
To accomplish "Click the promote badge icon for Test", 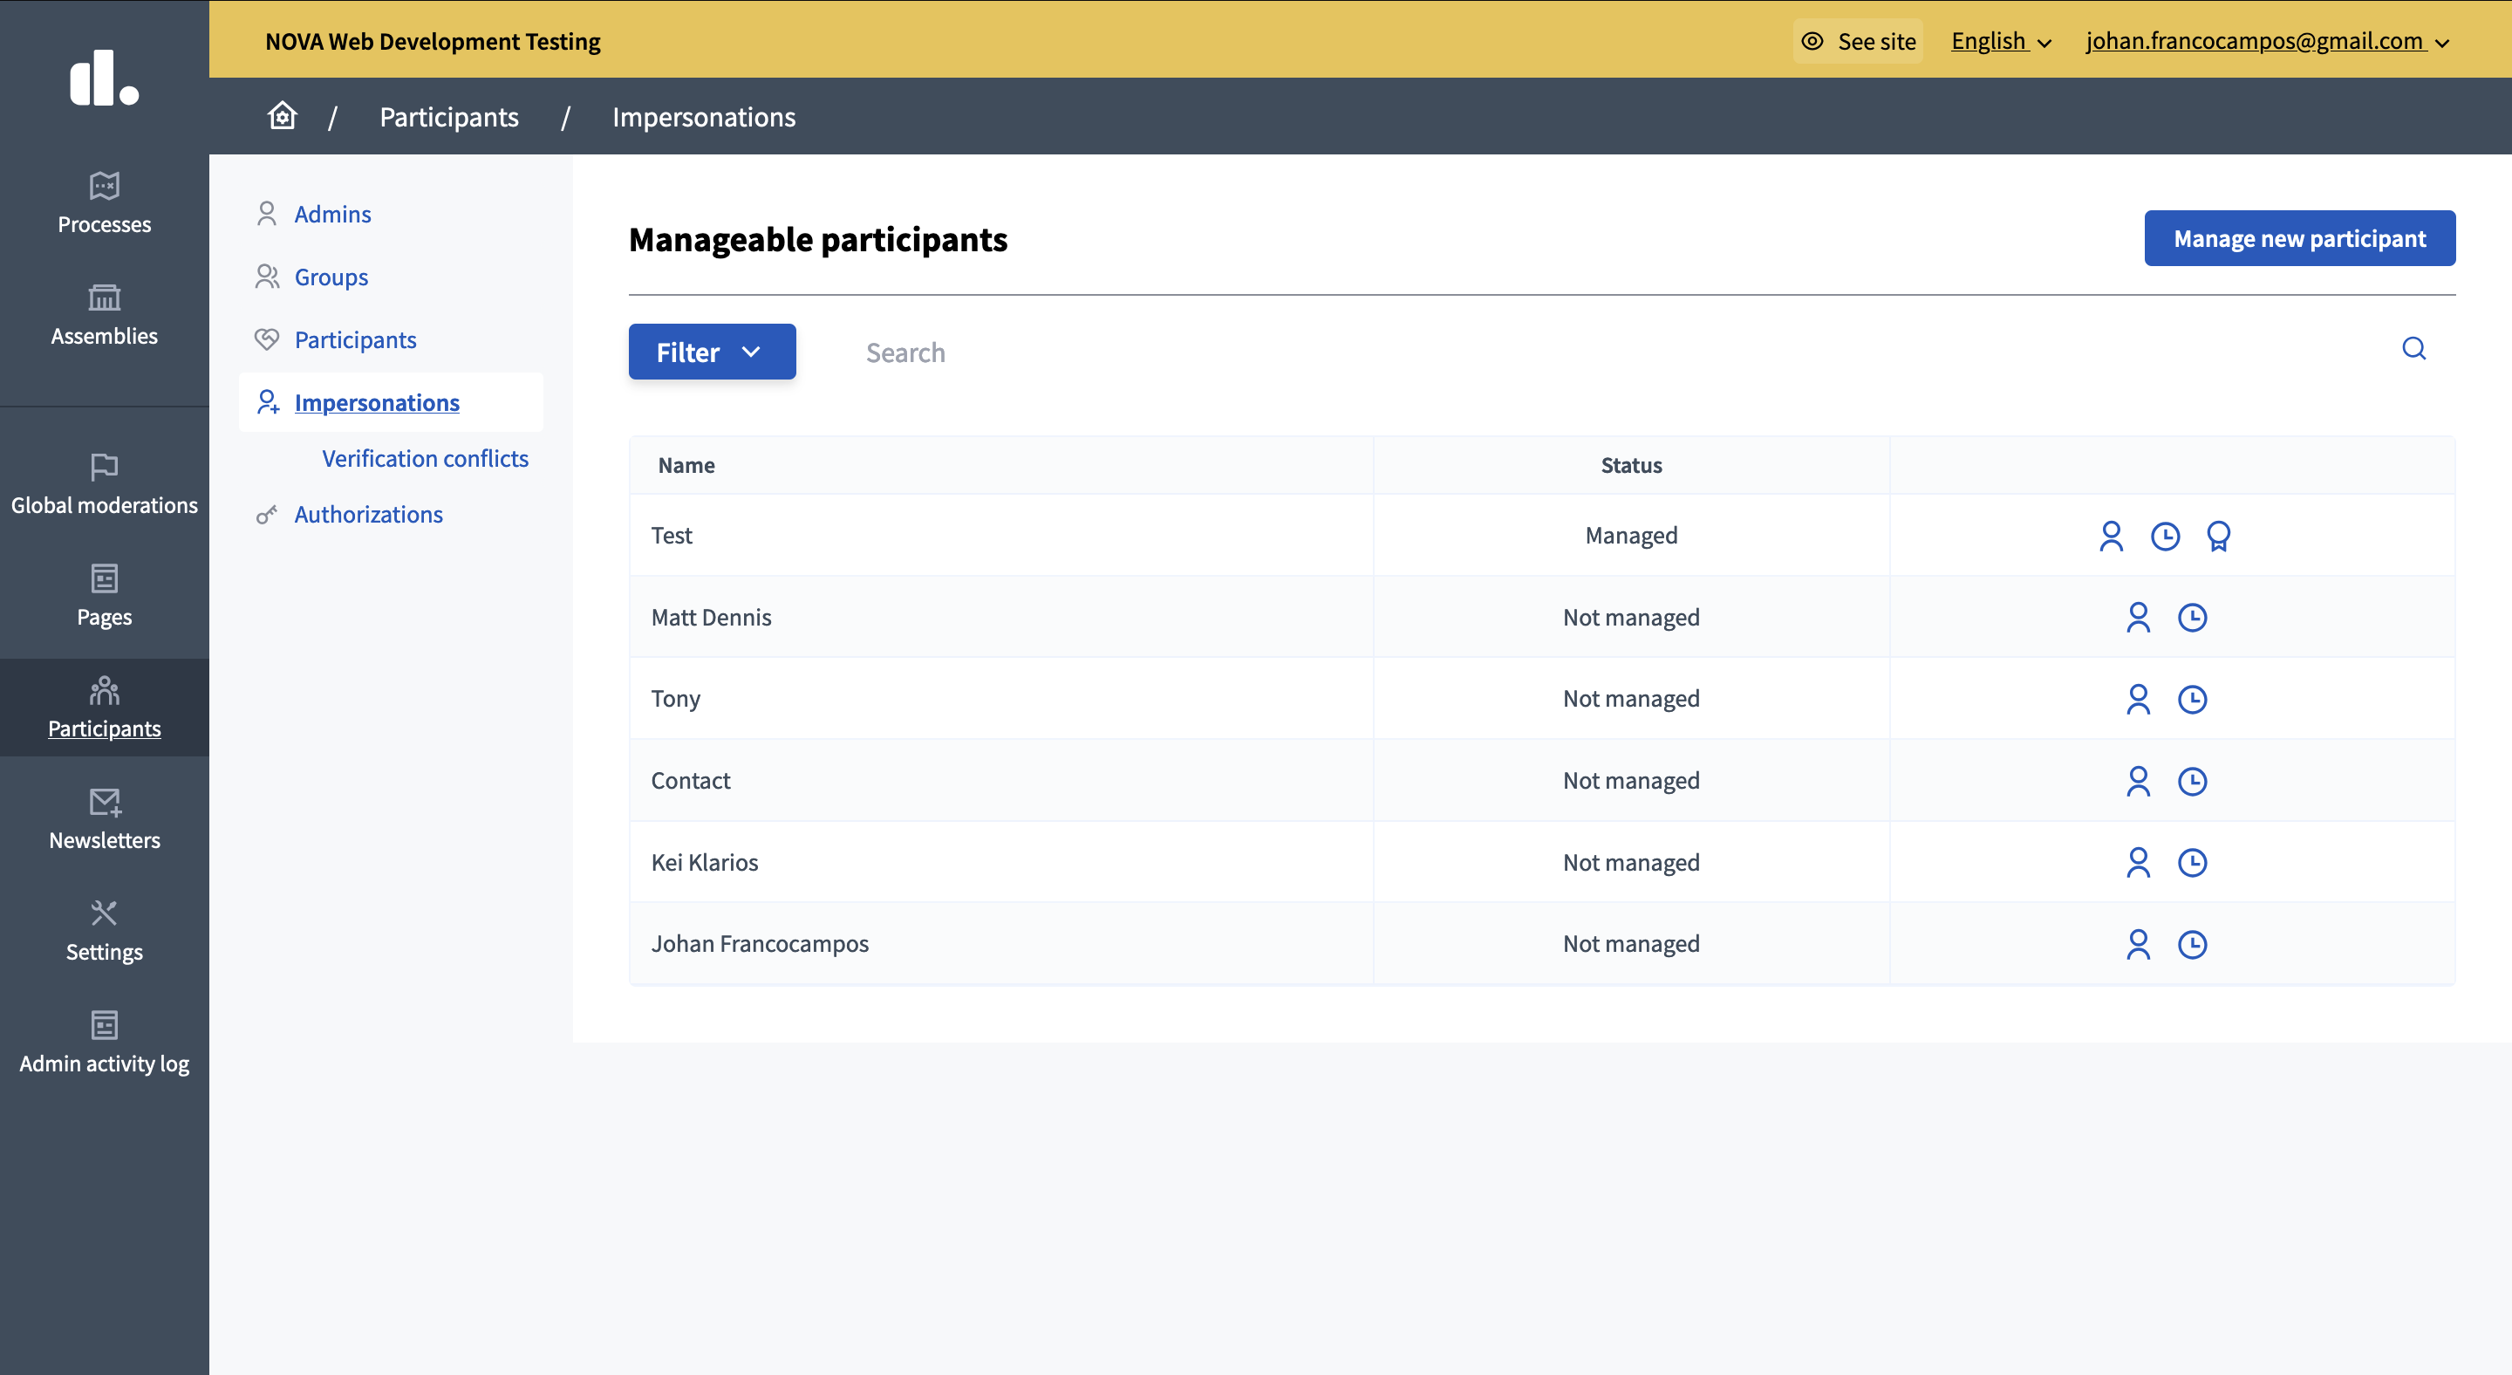I will click(2218, 537).
